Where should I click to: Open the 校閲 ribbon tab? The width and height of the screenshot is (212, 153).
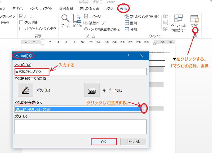[x=109, y=9]
